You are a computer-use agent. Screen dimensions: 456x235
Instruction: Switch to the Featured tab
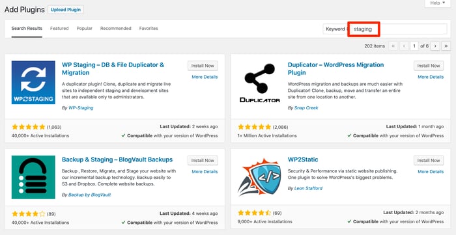pyautogui.click(x=59, y=29)
